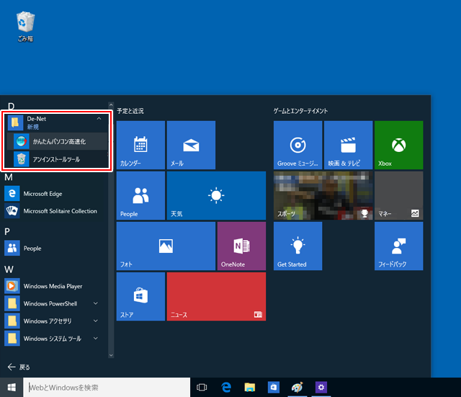Open Windows PowerShell folder icon
The width and height of the screenshot is (461, 397).
pyautogui.click(x=12, y=303)
